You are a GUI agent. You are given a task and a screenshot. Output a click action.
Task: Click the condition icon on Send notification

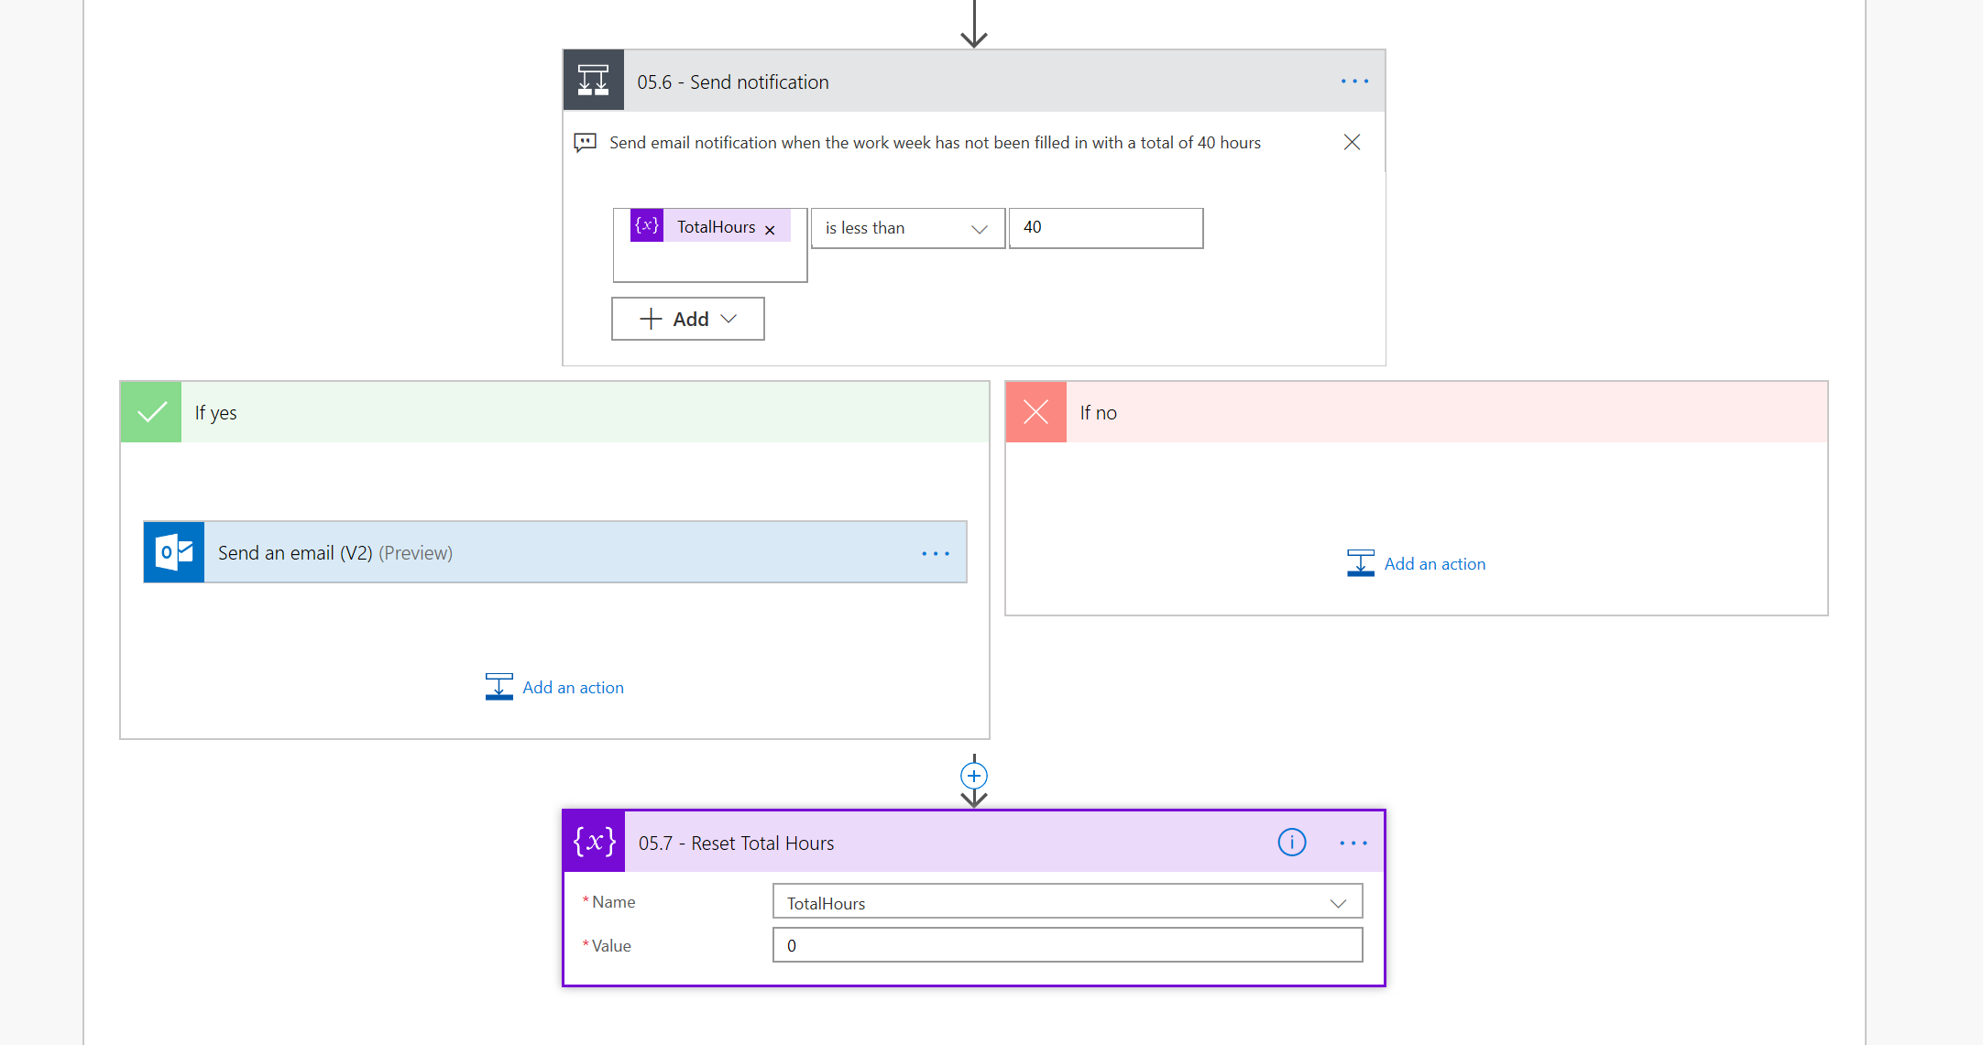coord(593,81)
